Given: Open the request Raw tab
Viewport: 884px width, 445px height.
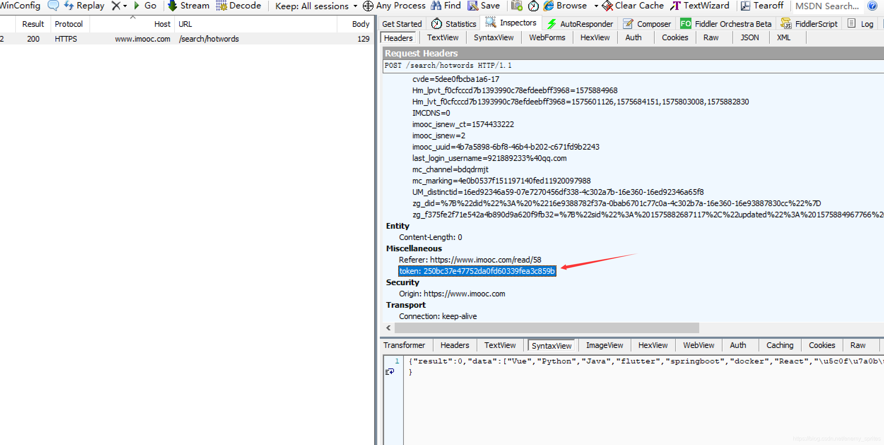Looking at the screenshot, I should (x=711, y=37).
